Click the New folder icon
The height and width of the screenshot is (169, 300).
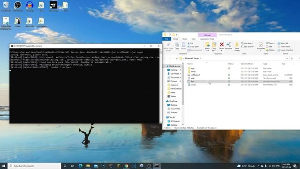point(237,47)
